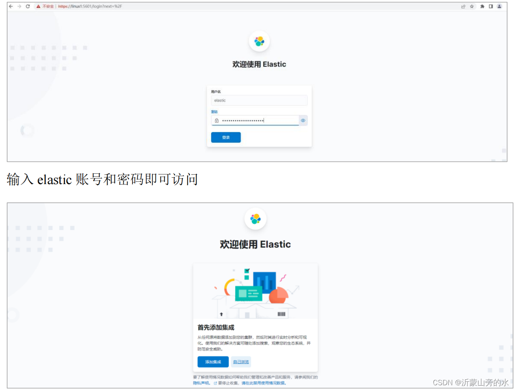Go back using the browser back arrow
This screenshot has width=515, height=390.
tap(11, 6)
